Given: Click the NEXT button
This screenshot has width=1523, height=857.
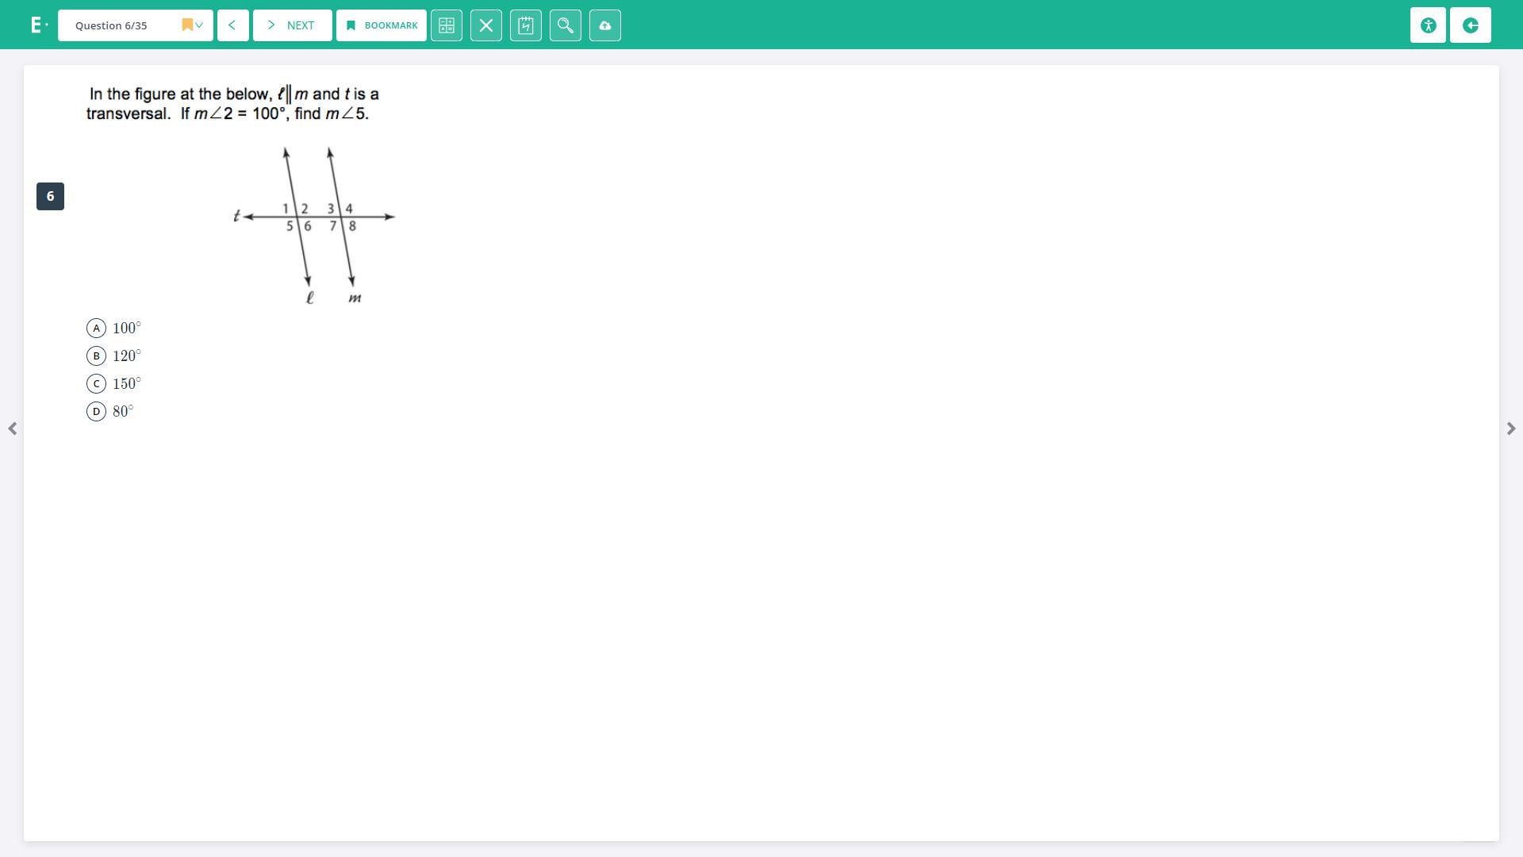Looking at the screenshot, I should point(292,25).
